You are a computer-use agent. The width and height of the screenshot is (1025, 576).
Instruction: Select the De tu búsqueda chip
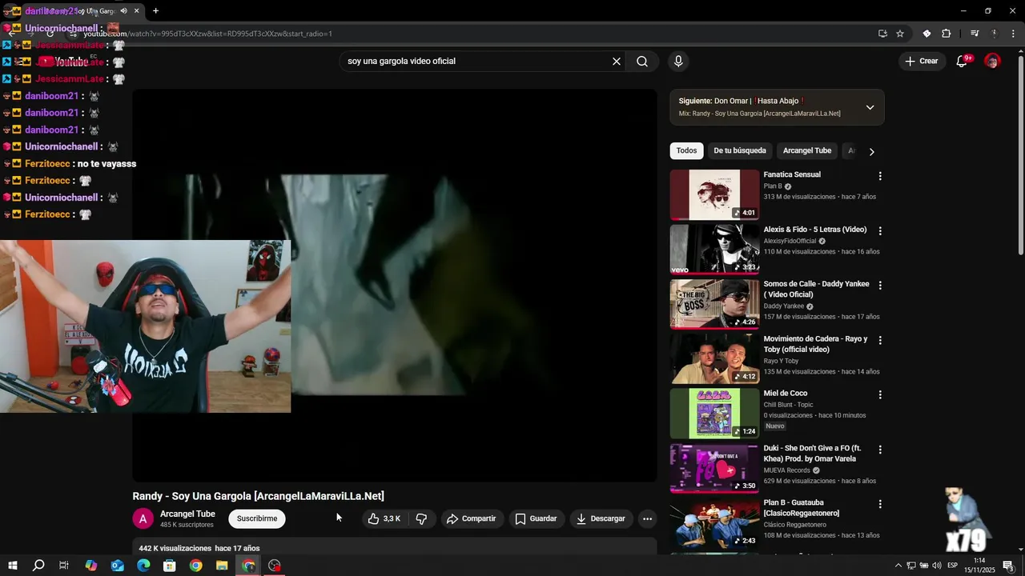pyautogui.click(x=740, y=150)
